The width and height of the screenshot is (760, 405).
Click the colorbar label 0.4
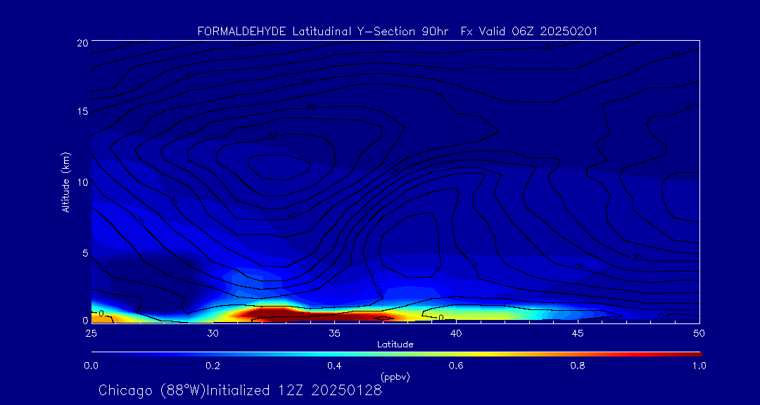(334, 366)
